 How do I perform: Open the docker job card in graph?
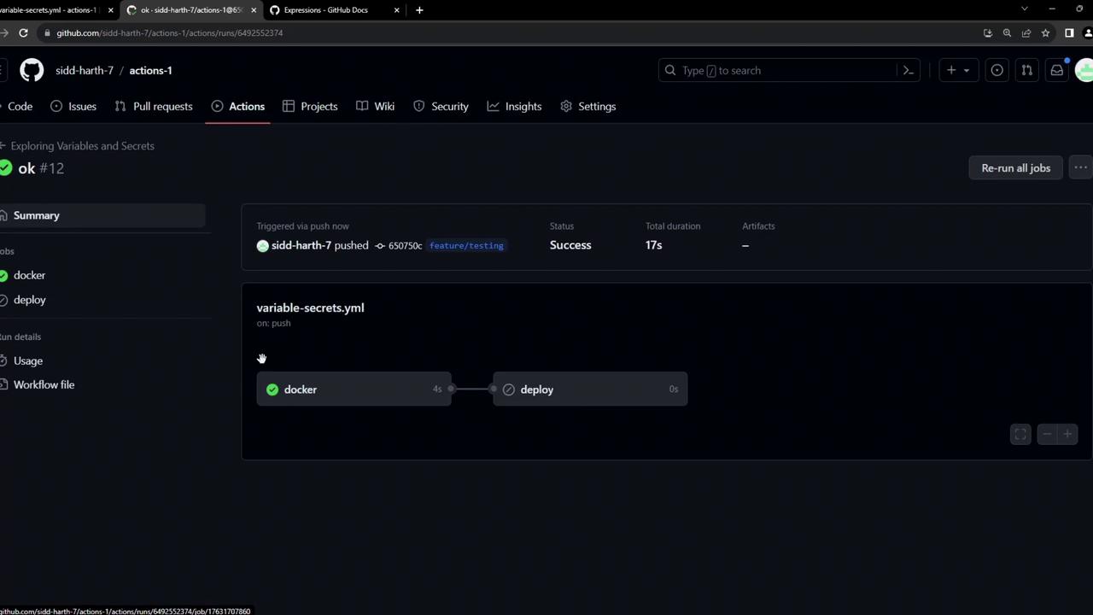tap(354, 389)
